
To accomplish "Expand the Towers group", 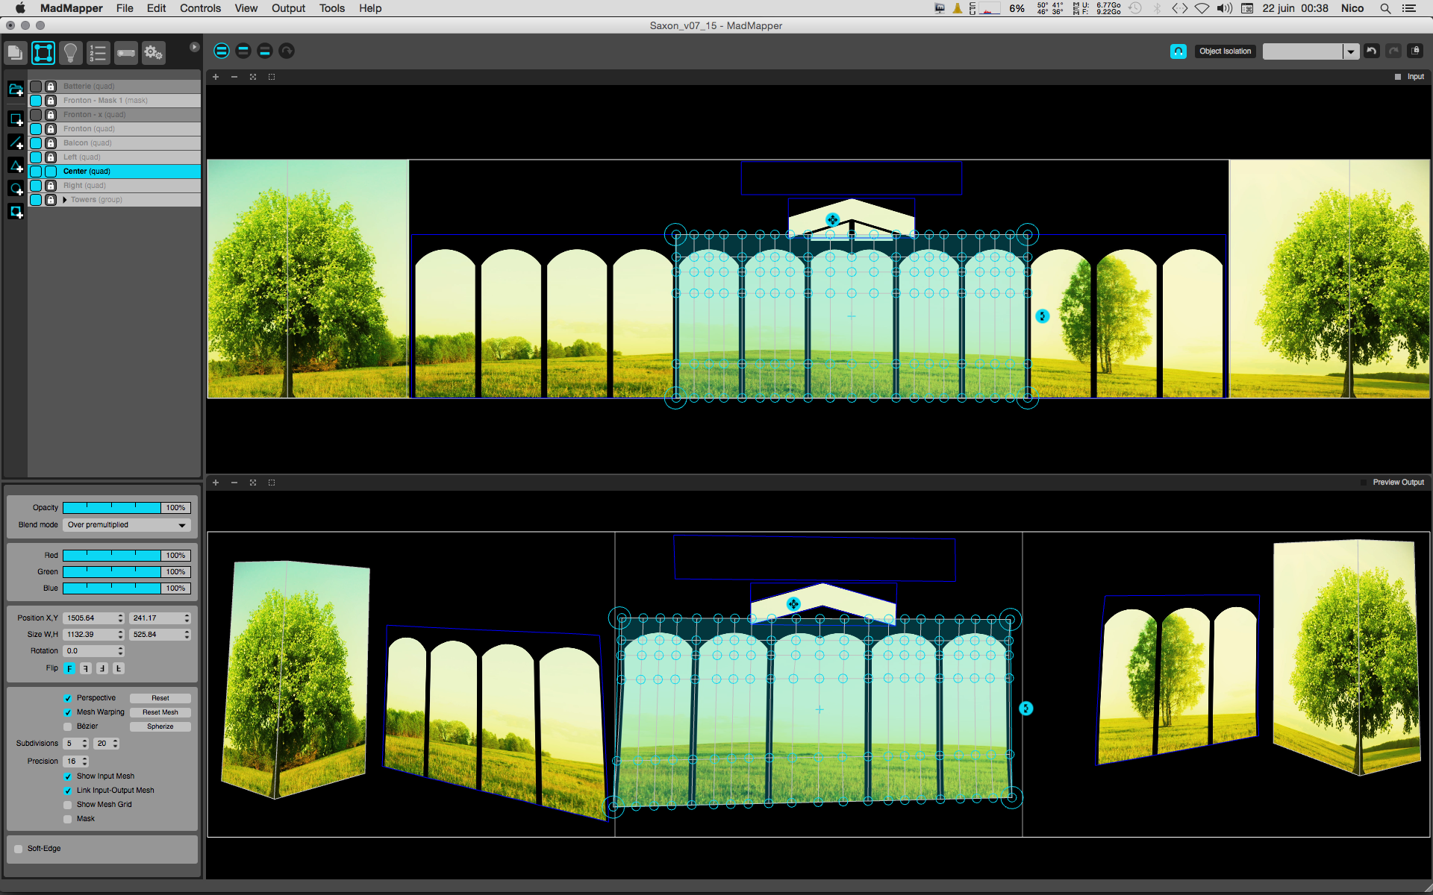I will tap(65, 200).
